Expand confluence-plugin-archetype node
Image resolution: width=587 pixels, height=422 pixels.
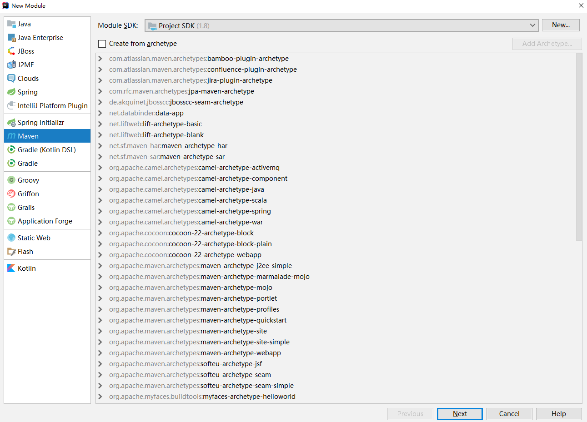[x=100, y=70]
